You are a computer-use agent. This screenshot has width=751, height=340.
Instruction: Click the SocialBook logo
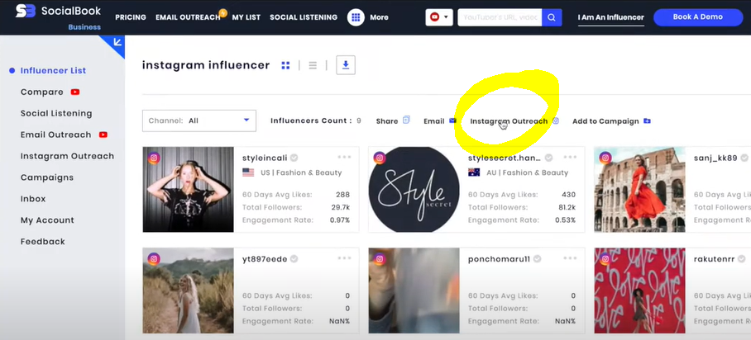tap(59, 16)
